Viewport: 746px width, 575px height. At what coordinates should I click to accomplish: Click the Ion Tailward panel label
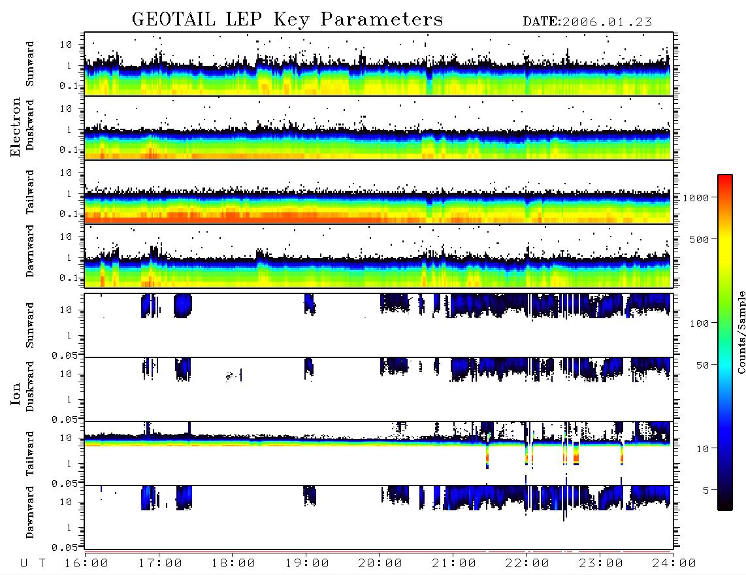pos(30,453)
